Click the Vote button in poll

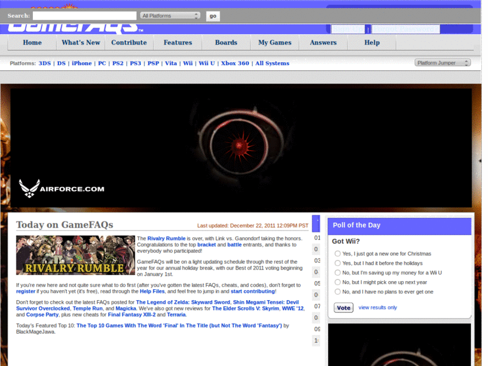343,308
